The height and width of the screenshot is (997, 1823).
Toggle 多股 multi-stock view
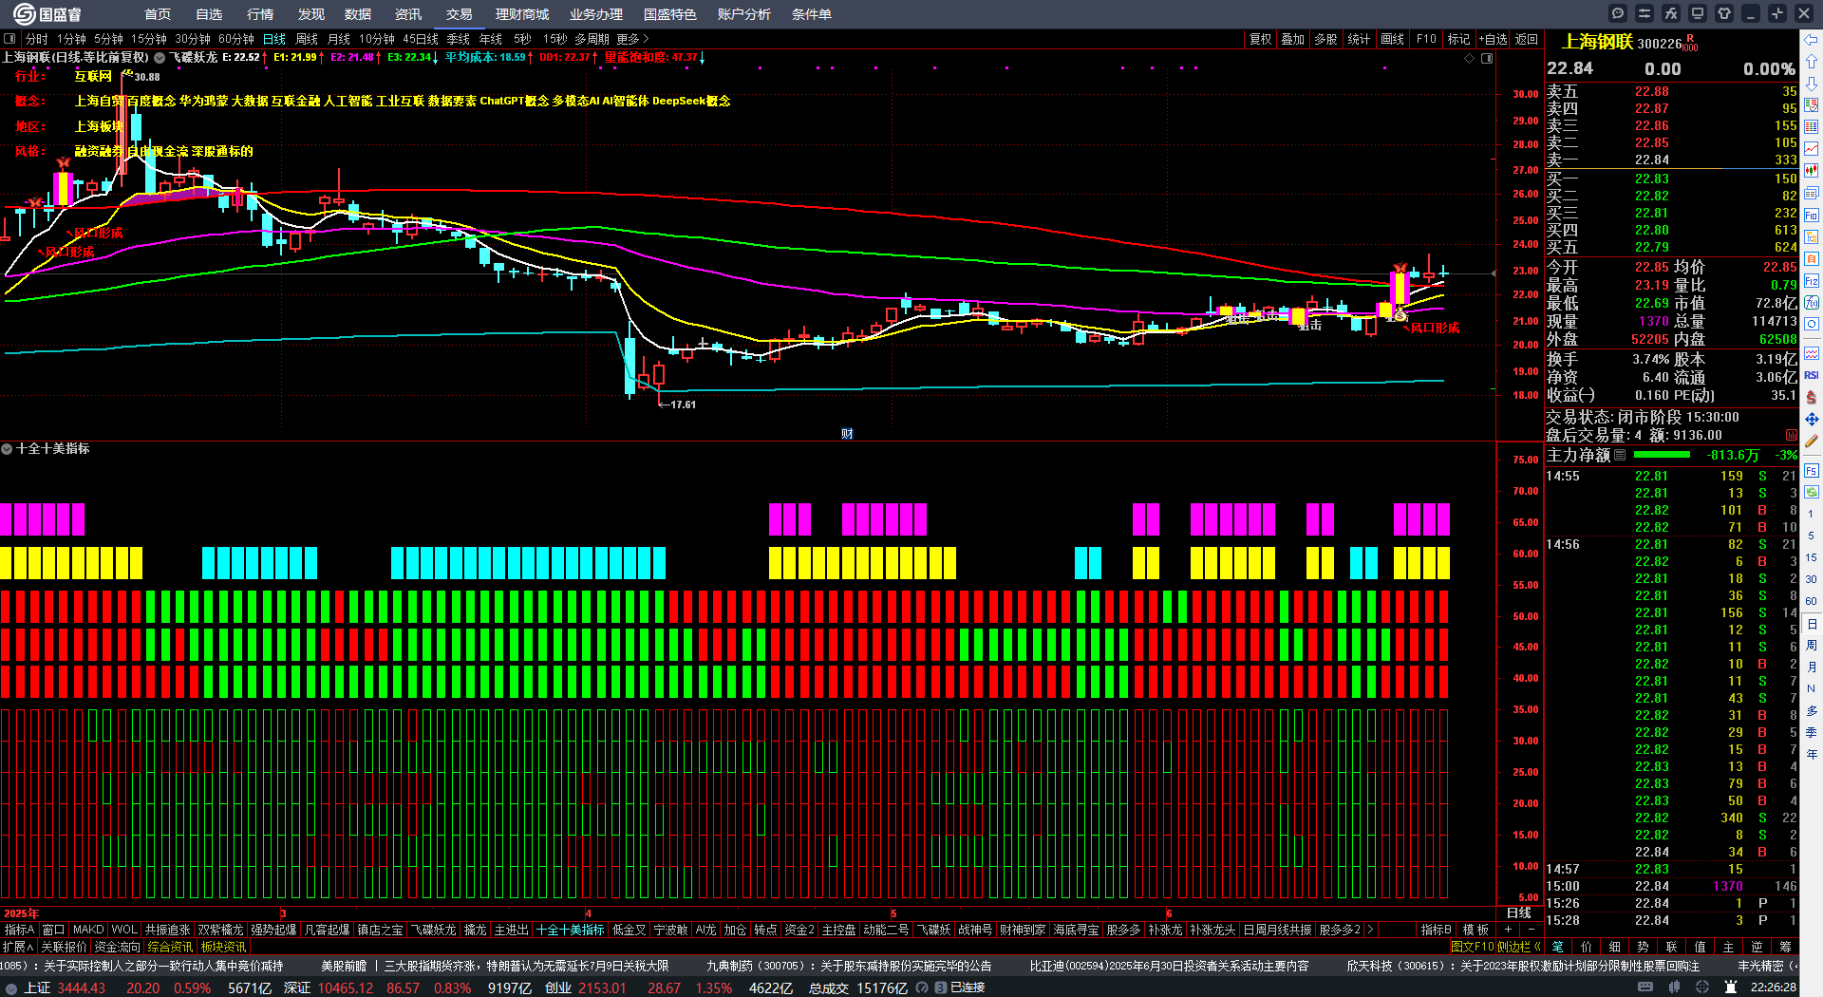click(1325, 39)
